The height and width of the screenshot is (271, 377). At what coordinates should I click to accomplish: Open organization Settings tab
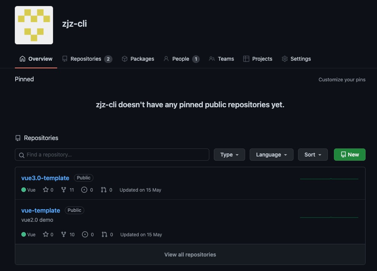[x=296, y=59]
